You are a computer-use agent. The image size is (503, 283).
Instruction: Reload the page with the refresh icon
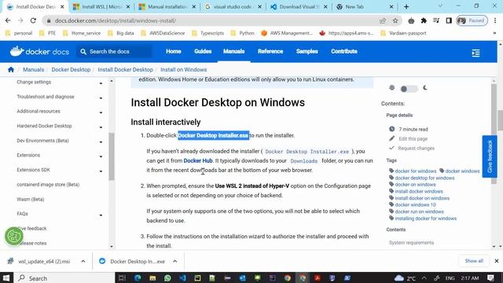tap(33, 20)
